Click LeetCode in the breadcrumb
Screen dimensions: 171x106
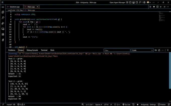pyautogui.click(x=11, y=10)
